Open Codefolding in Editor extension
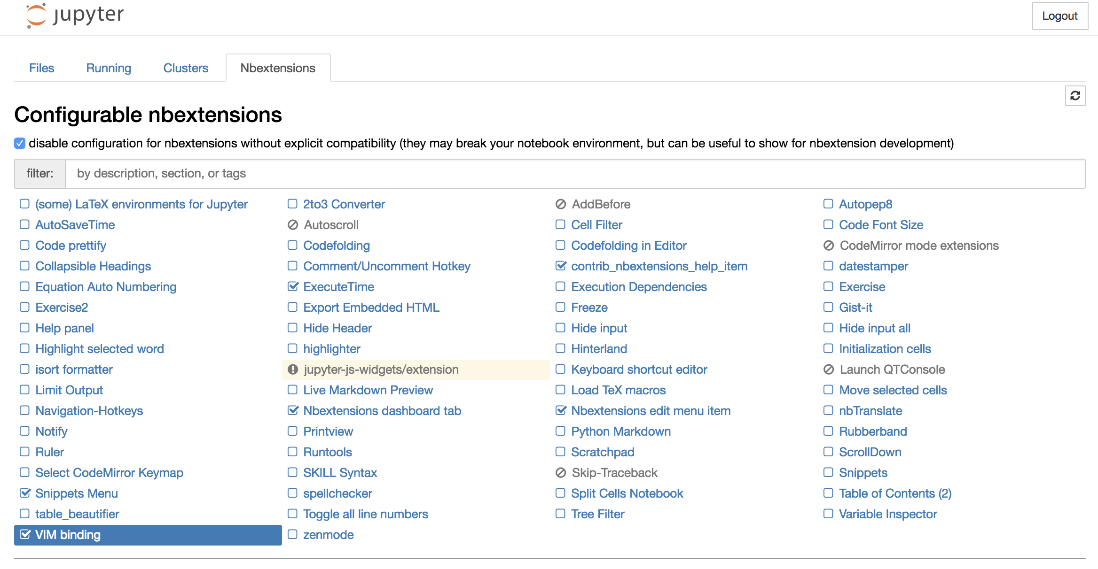Screen dimensions: 1098x569 629,246
